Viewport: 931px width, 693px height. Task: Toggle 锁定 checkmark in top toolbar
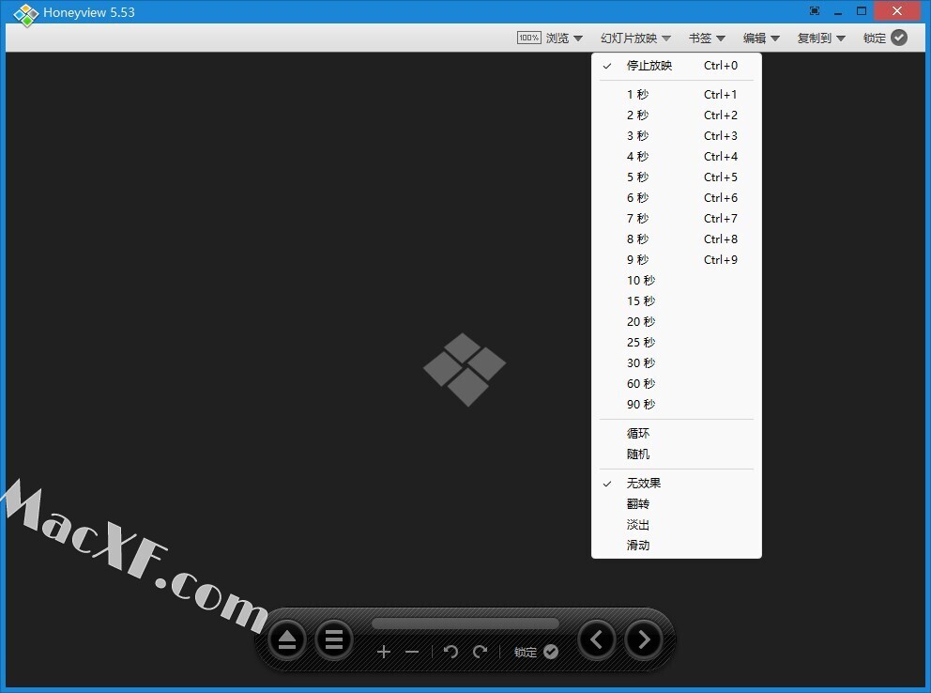coord(899,38)
